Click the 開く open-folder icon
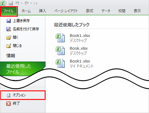Viewport: 149px width, 113px height. (9, 37)
